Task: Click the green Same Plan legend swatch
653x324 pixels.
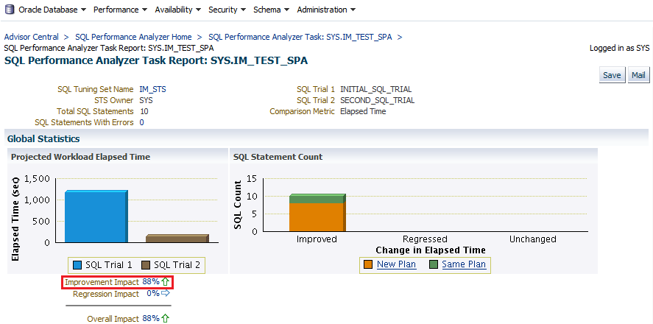Action: pyautogui.click(x=434, y=264)
